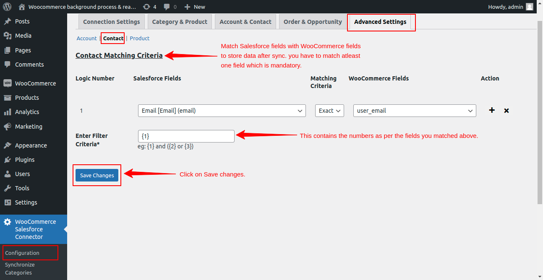Click the Plugins plug icon

pos(7,160)
